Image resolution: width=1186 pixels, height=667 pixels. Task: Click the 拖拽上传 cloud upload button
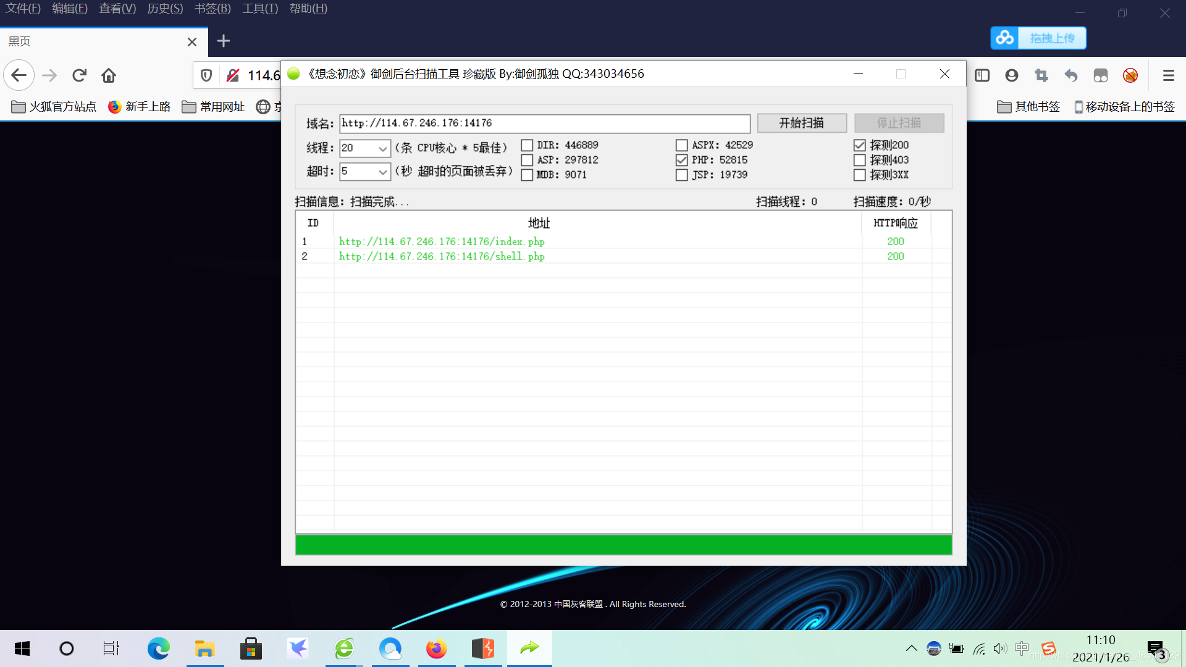[x=1038, y=38]
